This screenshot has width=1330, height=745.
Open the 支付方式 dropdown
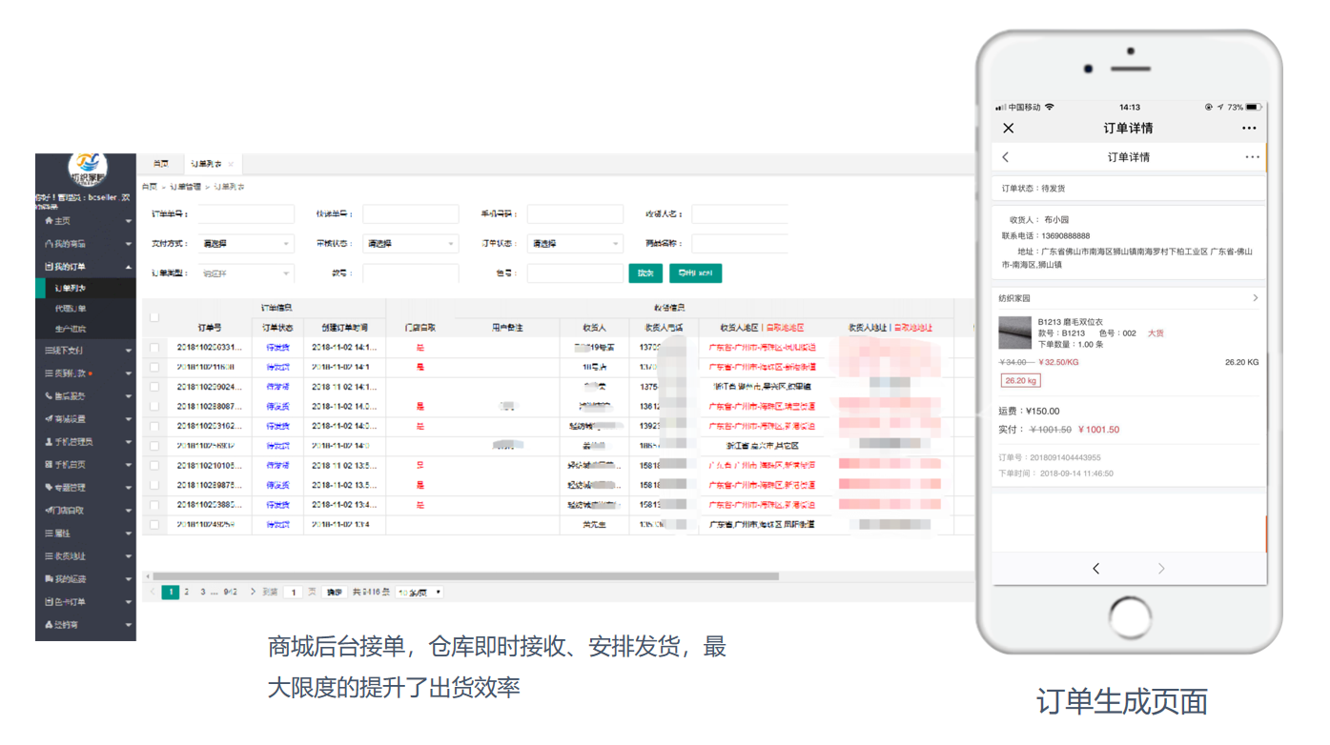pos(246,244)
